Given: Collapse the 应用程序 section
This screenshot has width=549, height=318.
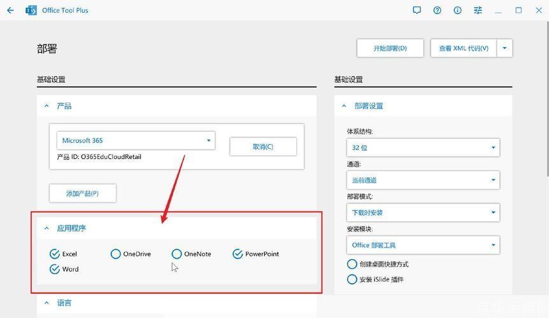Looking at the screenshot, I should pos(46,228).
